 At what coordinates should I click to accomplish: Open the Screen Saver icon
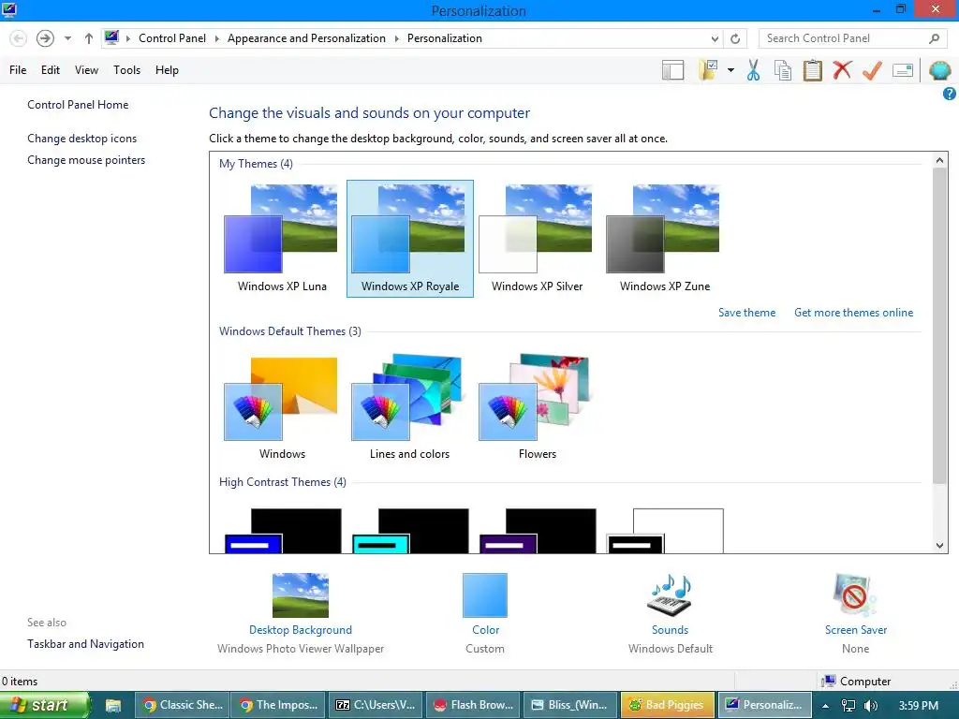[855, 594]
